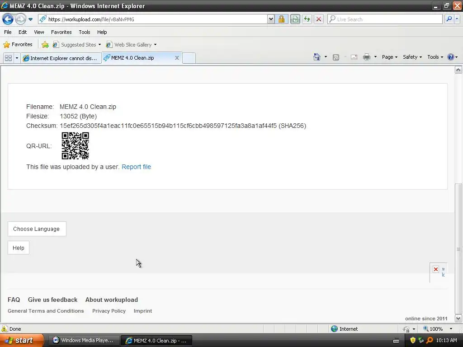Close the MEMZ 4.0 Clean.zip tab
Viewport: 463px width, 347px height.
[x=177, y=58]
